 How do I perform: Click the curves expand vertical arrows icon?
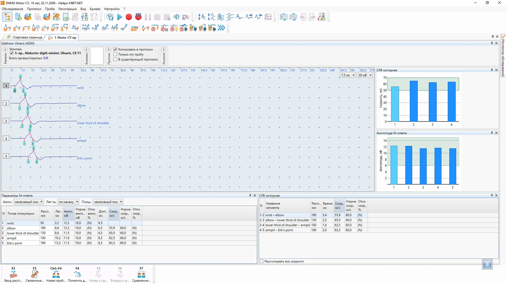pos(211,17)
